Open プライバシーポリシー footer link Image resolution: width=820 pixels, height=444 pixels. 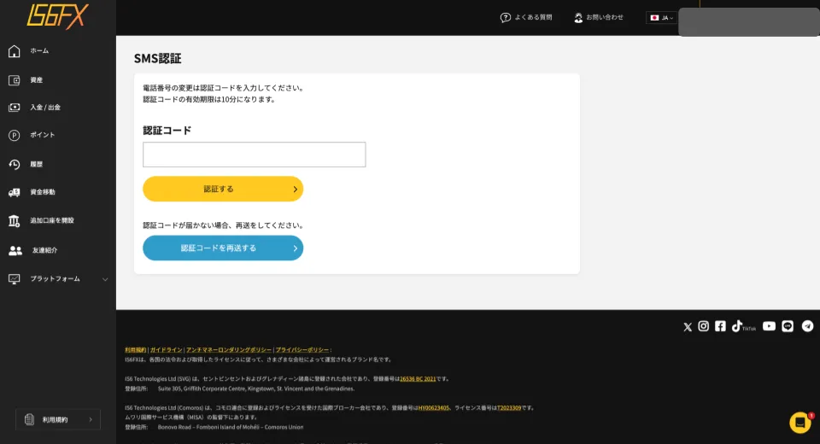(302, 350)
